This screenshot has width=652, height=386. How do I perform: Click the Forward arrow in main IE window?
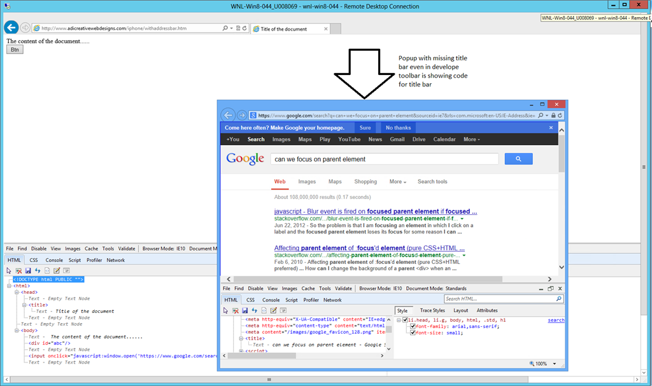[25, 28]
